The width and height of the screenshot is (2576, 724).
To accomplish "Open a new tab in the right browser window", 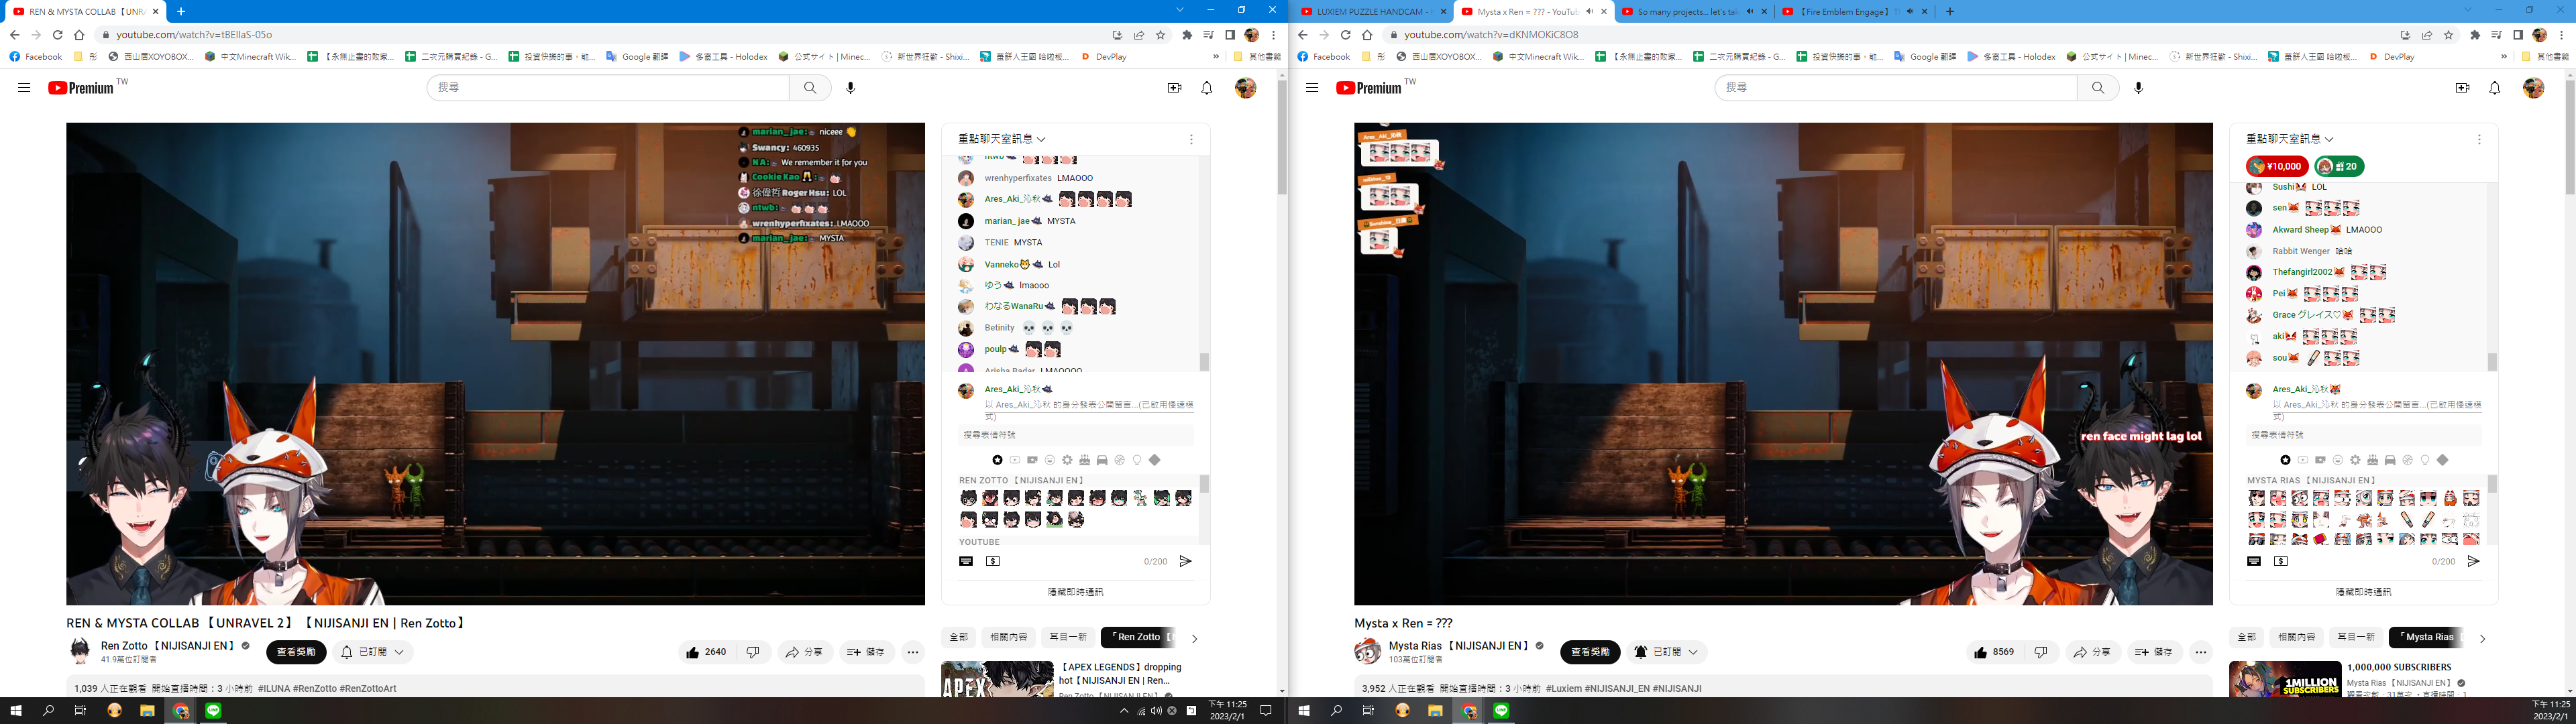I will coord(1950,12).
